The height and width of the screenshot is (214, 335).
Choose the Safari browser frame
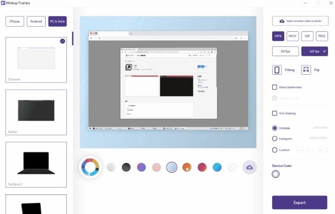(x=36, y=112)
